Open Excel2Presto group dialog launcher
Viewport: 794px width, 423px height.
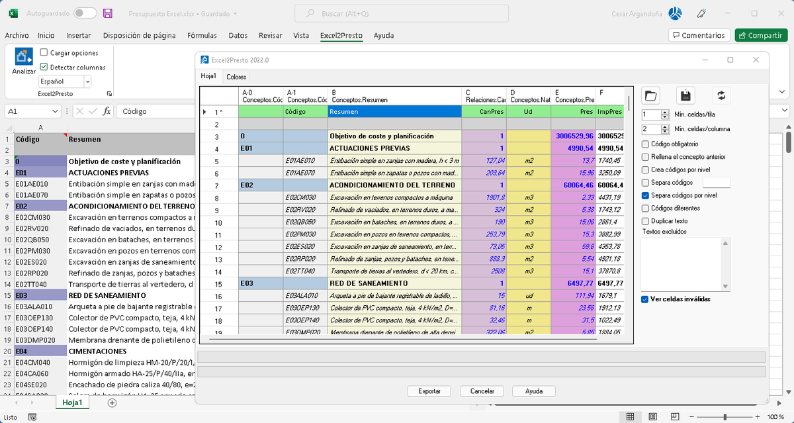(109, 94)
